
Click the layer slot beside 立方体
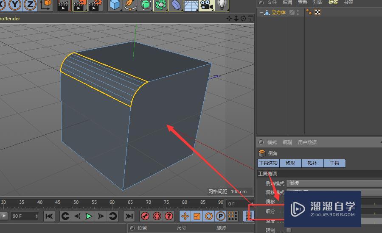pos(292,12)
